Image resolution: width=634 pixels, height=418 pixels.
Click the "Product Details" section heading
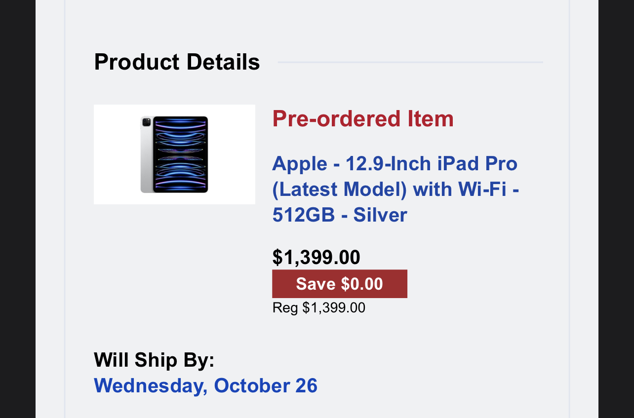coord(177,62)
